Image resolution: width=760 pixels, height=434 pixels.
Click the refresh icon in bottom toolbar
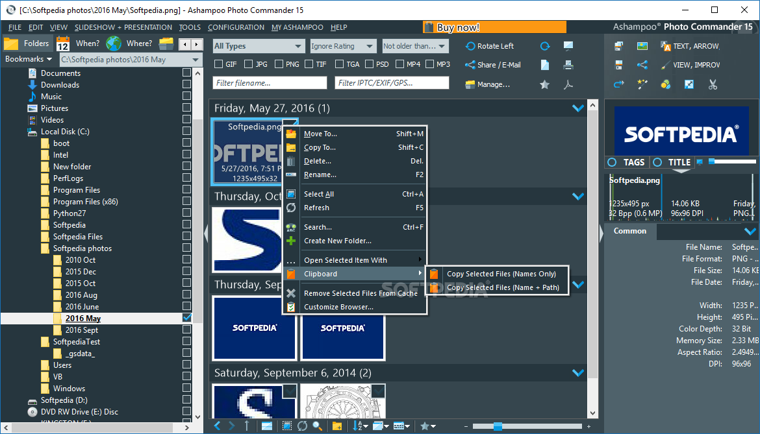303,426
